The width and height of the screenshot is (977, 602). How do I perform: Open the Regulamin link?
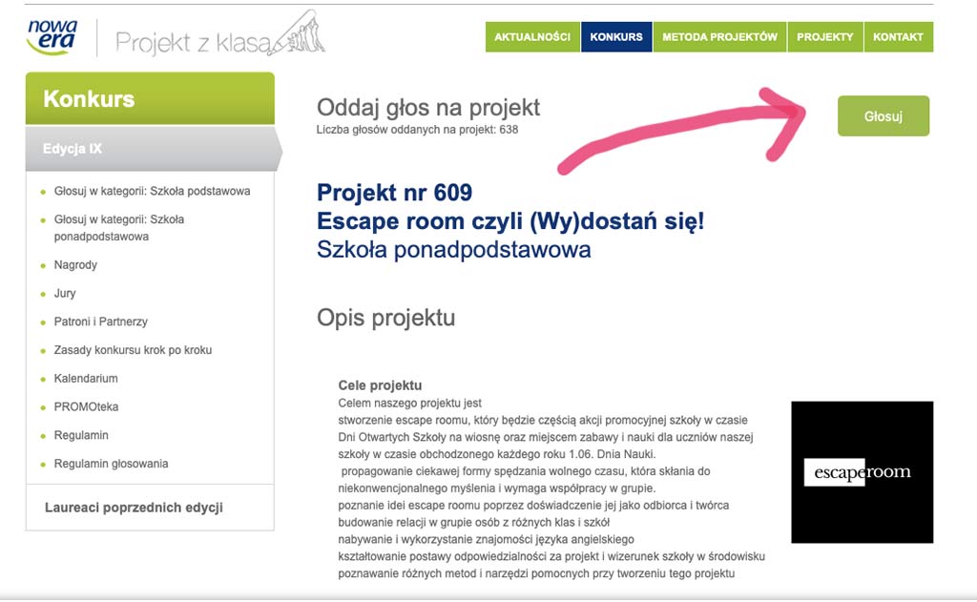coord(81,435)
